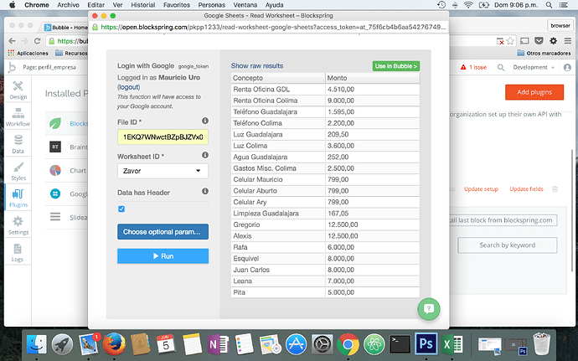
Task: Click the Concepto column header
Action: point(278,78)
